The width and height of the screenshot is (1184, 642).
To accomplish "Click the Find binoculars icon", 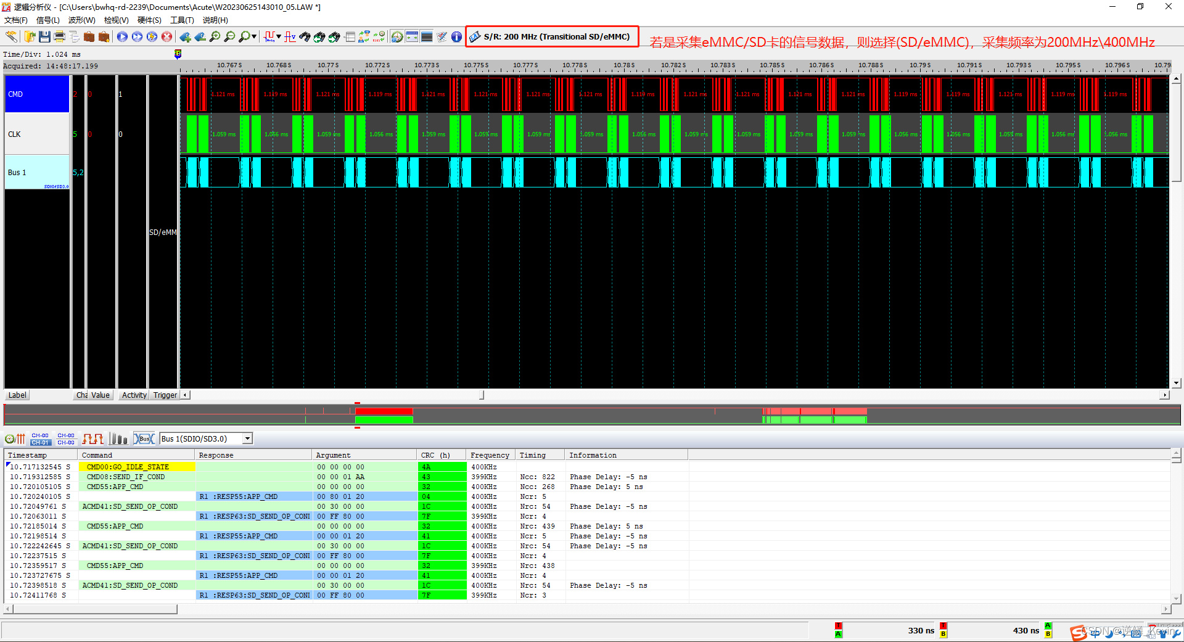I will click(305, 37).
